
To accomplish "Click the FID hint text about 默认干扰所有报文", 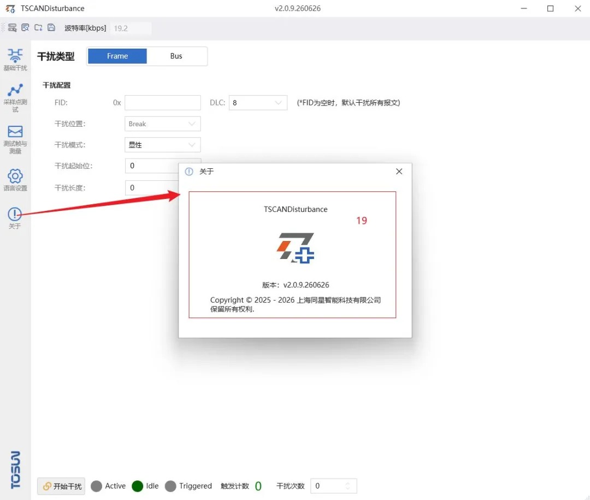I will tap(349, 103).
